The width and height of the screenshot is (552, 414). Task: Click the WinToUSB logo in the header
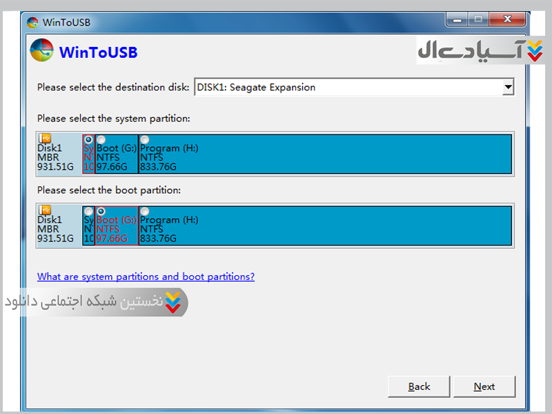pos(42,51)
